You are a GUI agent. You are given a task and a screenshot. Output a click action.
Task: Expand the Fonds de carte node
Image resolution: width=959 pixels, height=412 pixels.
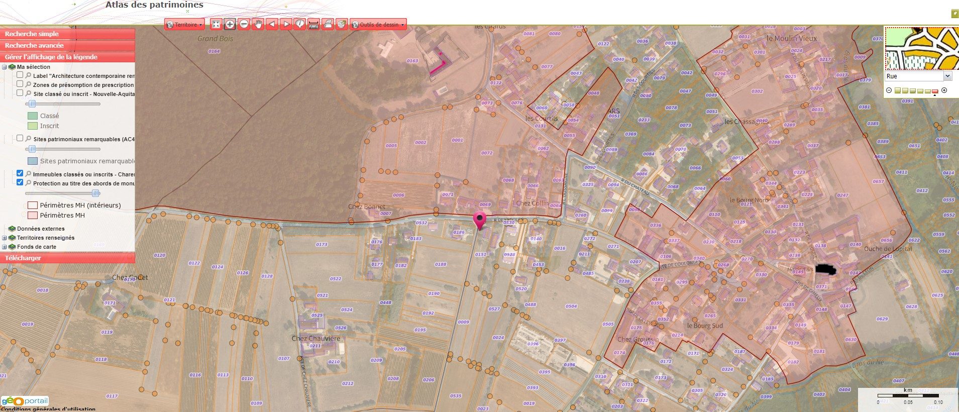pos(5,247)
